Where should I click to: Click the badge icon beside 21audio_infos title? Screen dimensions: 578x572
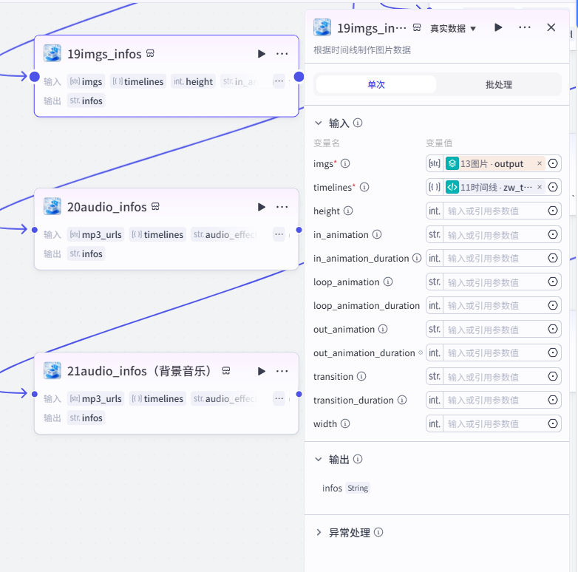pos(226,371)
